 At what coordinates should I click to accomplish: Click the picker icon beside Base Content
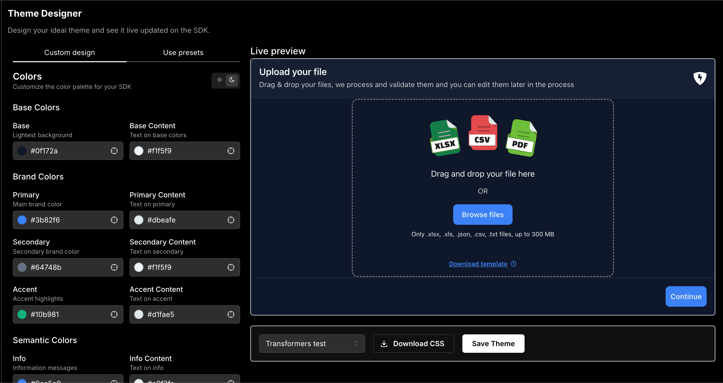231,151
